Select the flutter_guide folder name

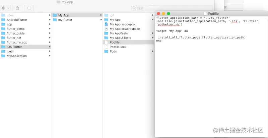pyautogui.click(x=15, y=33)
